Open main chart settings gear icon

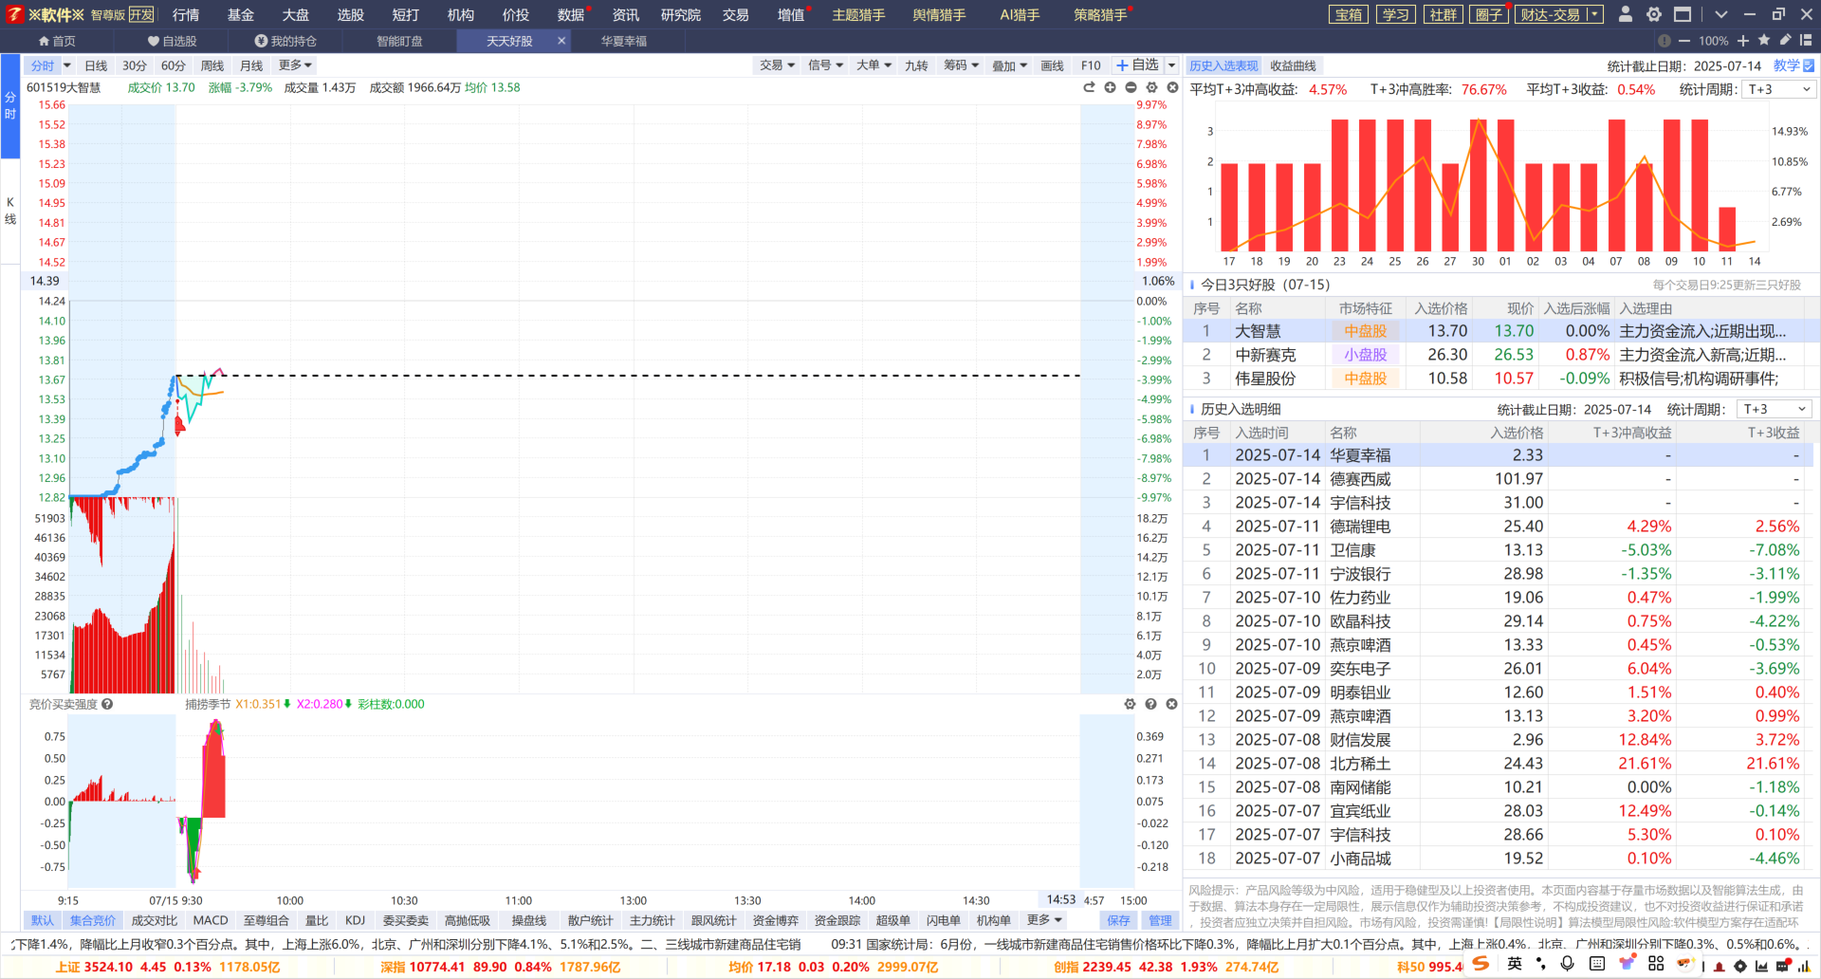point(1151,87)
